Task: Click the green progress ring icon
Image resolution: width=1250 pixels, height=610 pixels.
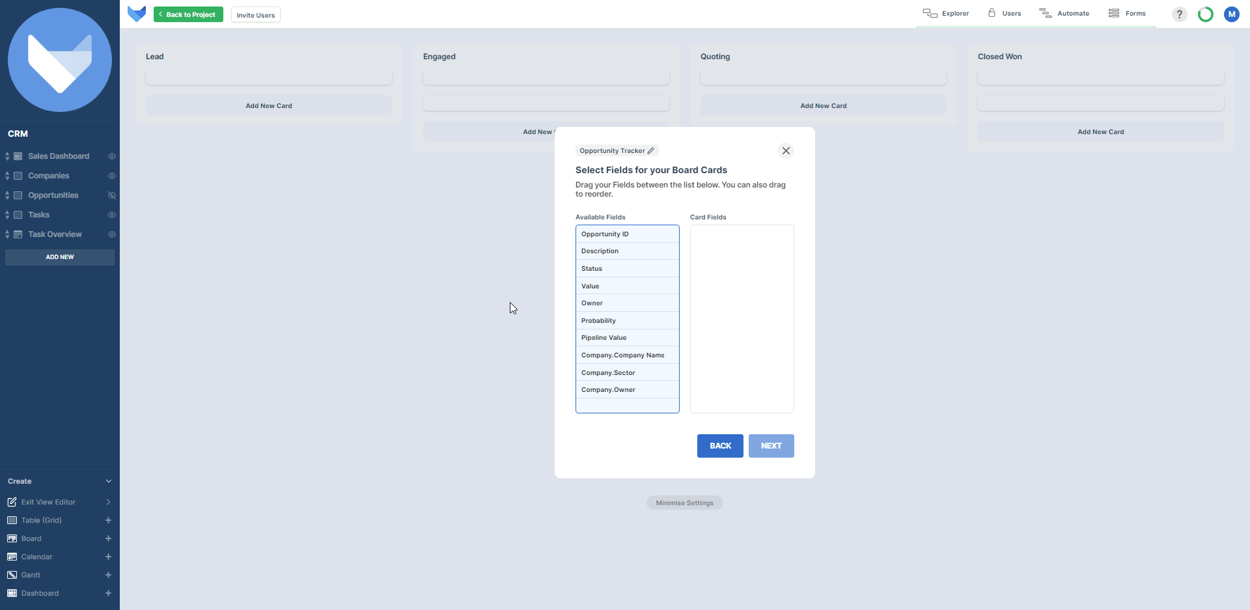Action: click(1206, 14)
